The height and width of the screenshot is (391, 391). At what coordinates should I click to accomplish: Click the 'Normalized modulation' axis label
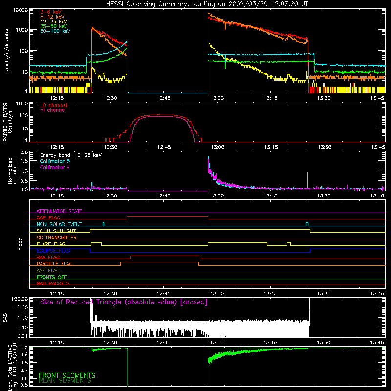12,171
